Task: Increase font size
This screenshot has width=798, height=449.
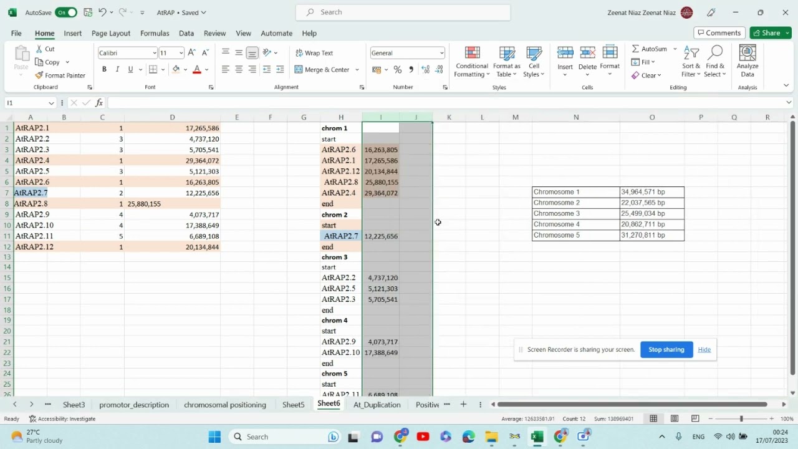Action: (192, 53)
